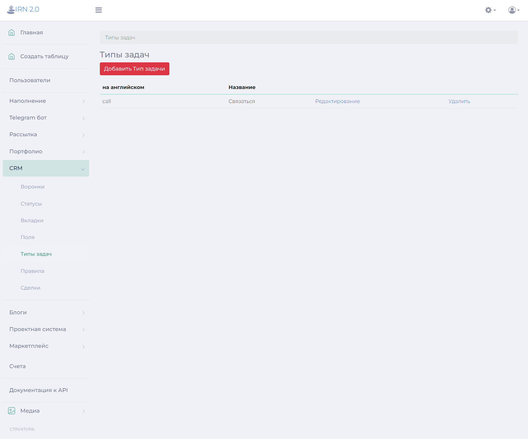Expand the Блоги chevron

pos(83,313)
